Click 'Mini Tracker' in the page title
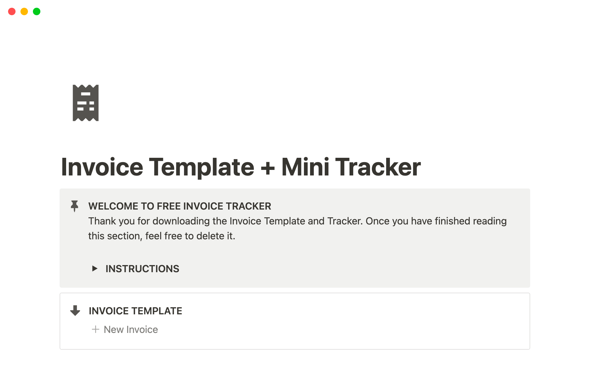 coord(351,167)
